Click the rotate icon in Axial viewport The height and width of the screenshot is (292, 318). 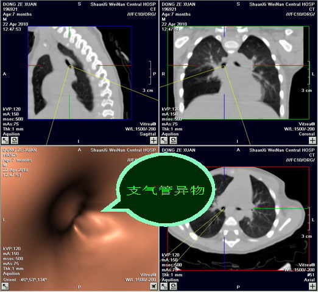click(173, 286)
